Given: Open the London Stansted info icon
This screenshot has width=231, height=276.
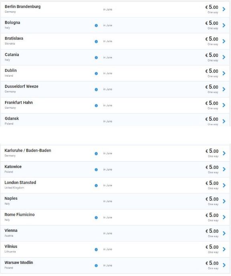Looking at the screenshot, I should click(x=96, y=185).
